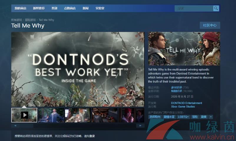Click the 登录 link in wishlist notice
The width and height of the screenshot is (236, 141).
click(92, 136)
